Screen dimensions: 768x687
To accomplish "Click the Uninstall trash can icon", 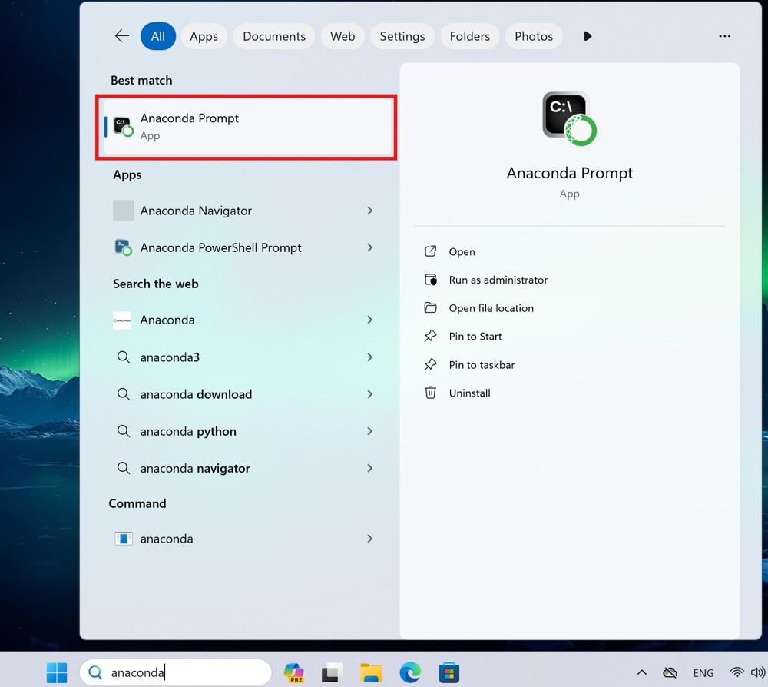I will pyautogui.click(x=430, y=393).
